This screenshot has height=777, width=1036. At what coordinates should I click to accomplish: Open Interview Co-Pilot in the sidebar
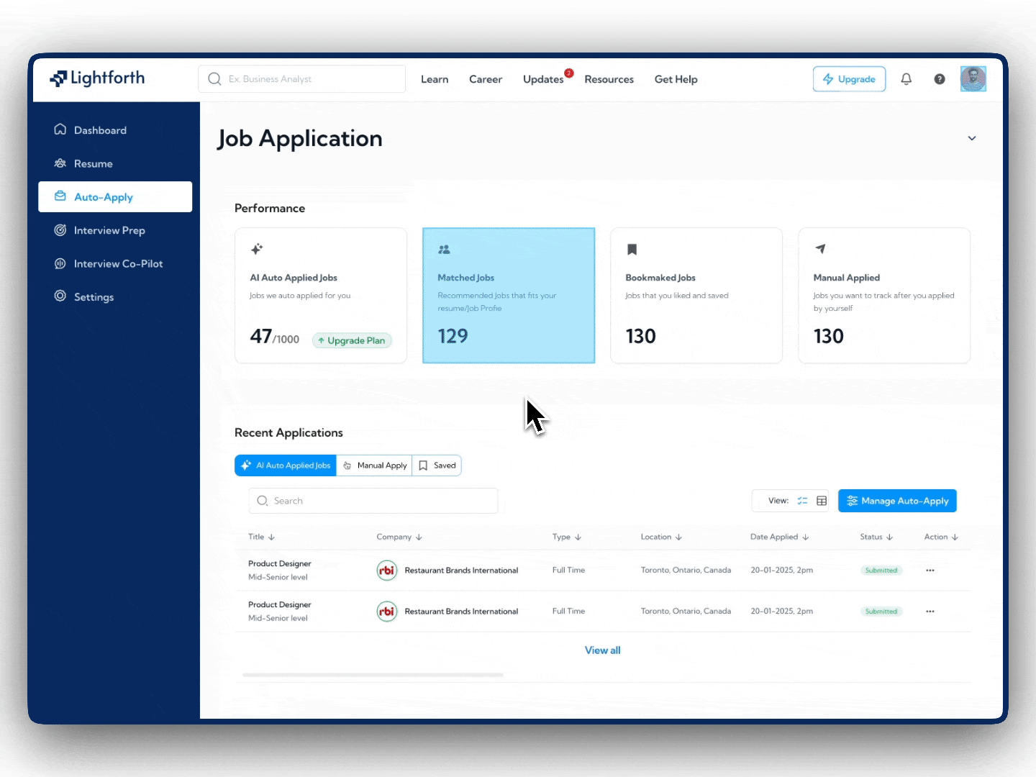pos(117,263)
